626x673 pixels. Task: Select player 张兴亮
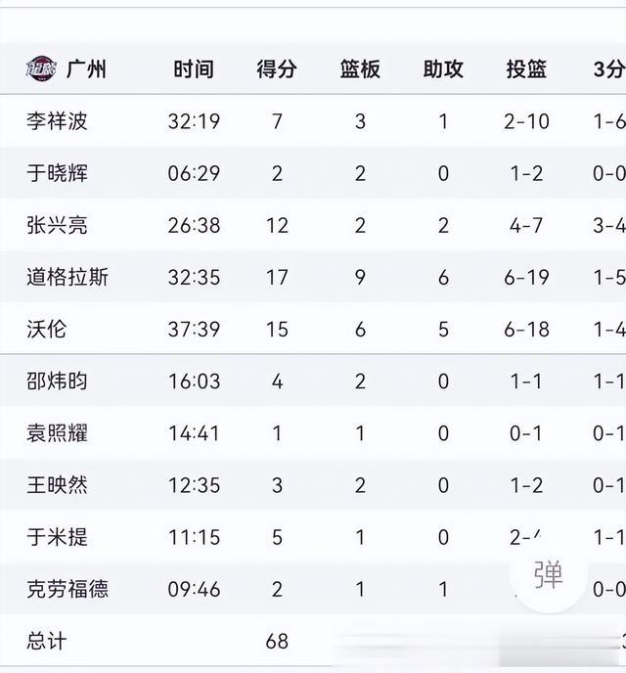pos(57,225)
